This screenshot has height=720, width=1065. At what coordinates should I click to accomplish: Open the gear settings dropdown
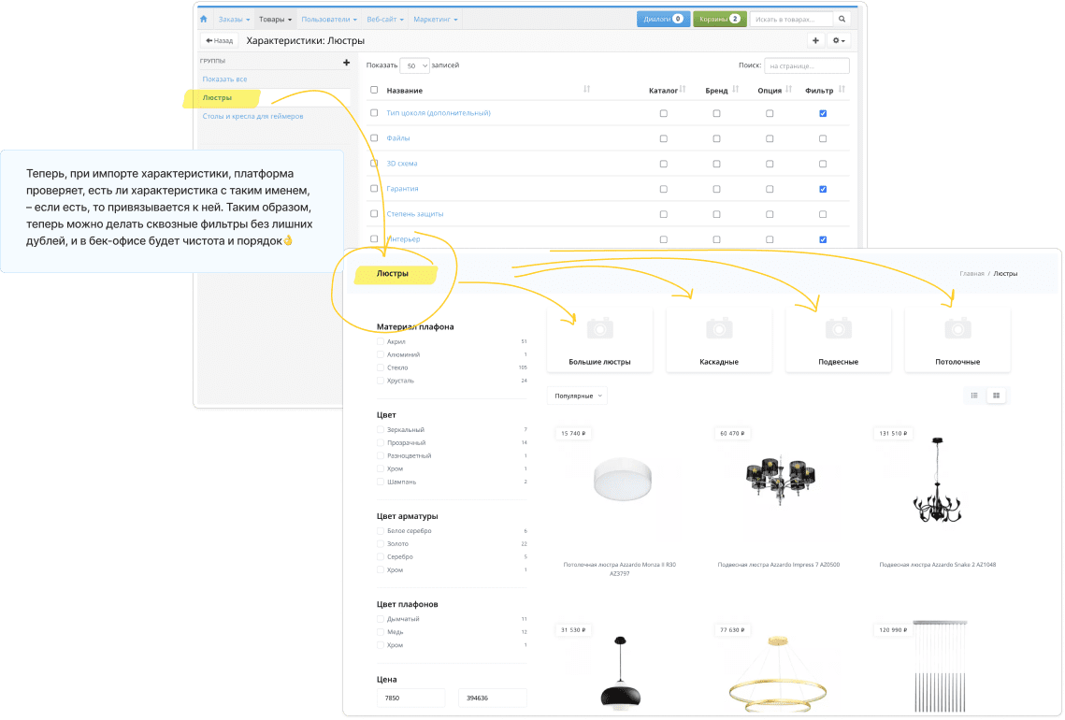coord(839,41)
